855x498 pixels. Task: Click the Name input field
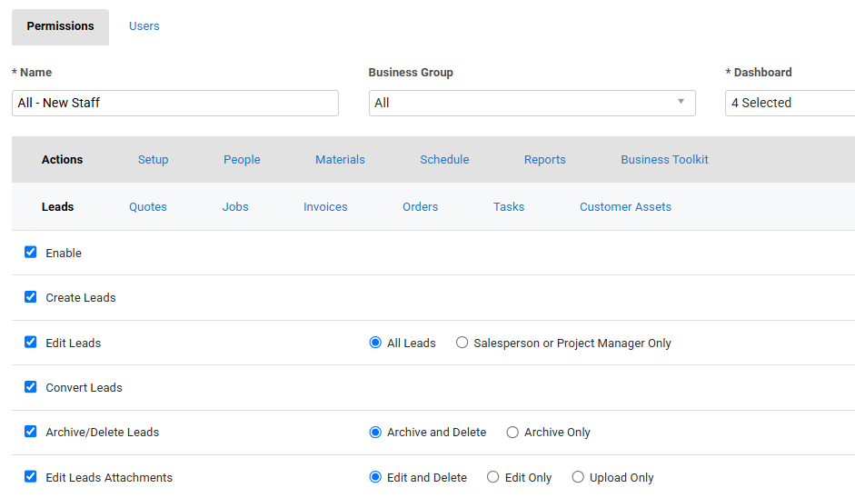pos(174,103)
